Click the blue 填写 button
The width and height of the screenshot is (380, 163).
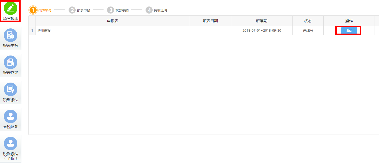pyautogui.click(x=349, y=31)
